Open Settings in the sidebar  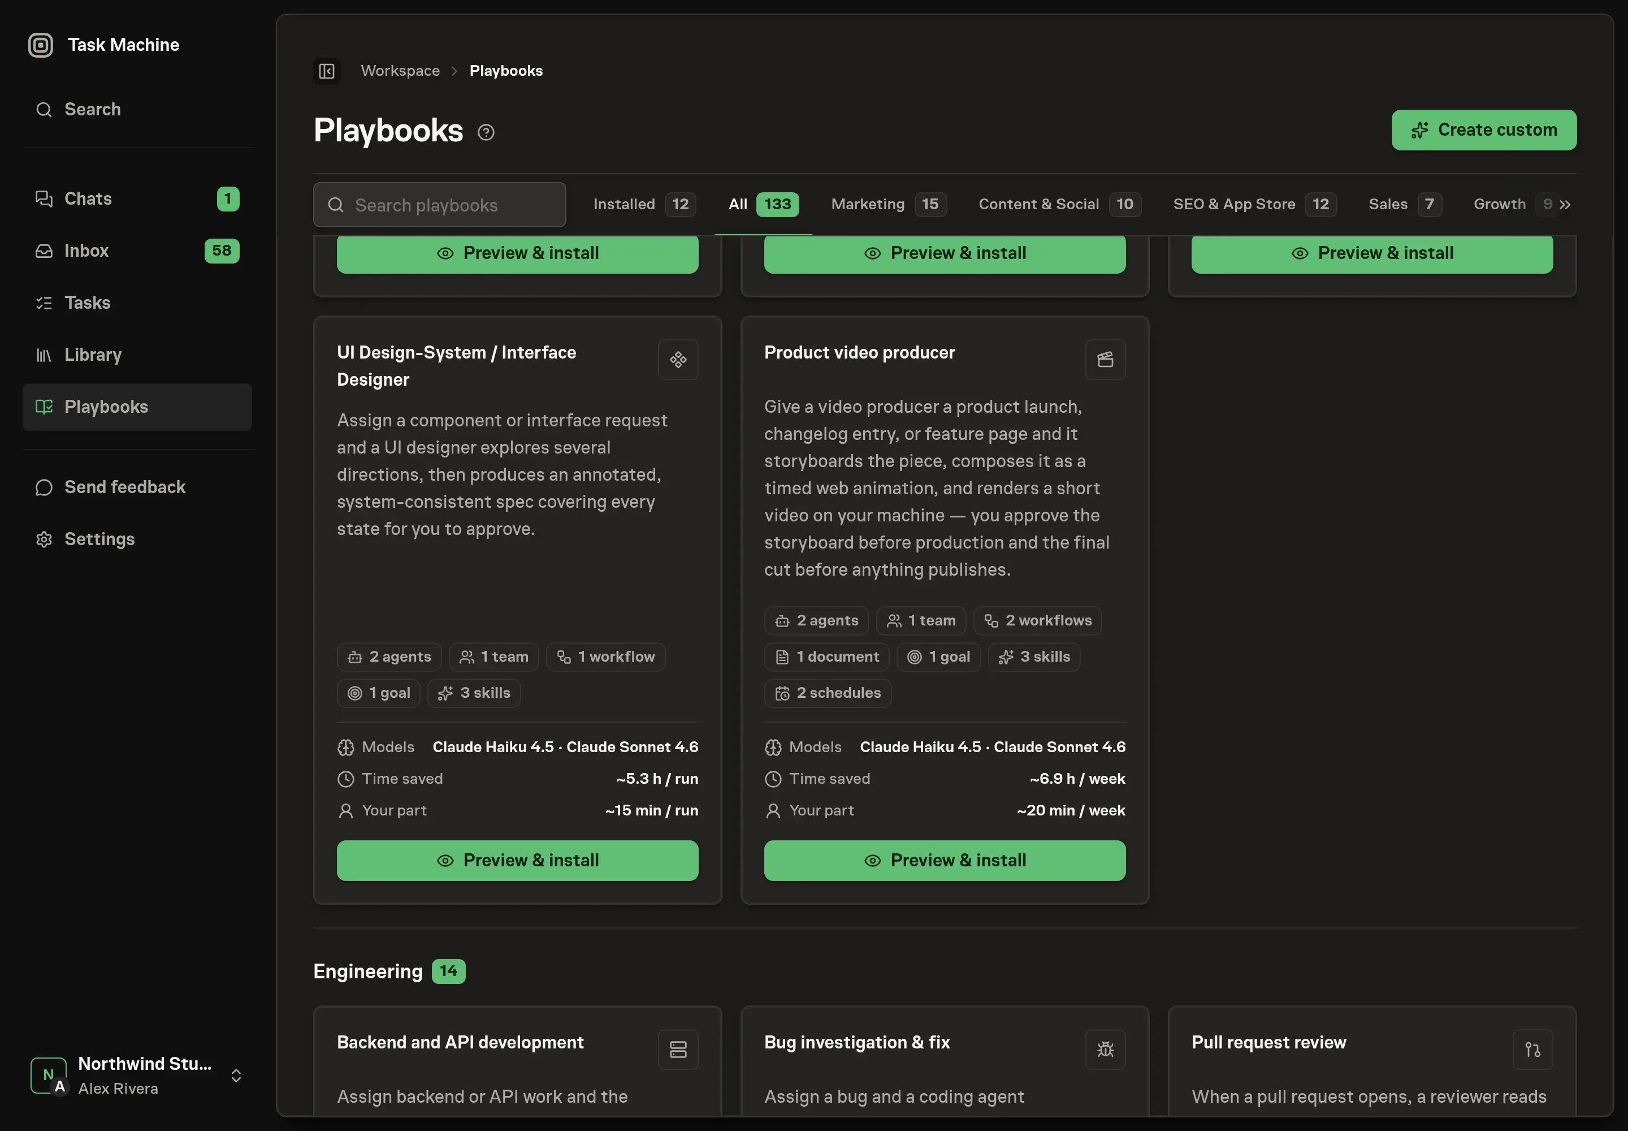pos(137,539)
